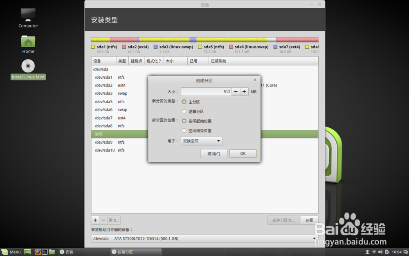Click the remove partition minus icon
The image size is (409, 256).
pyautogui.click(x=103, y=220)
